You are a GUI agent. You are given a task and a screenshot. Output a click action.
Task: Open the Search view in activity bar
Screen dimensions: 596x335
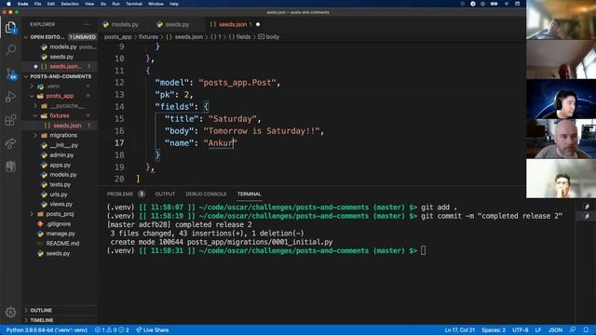click(10, 49)
